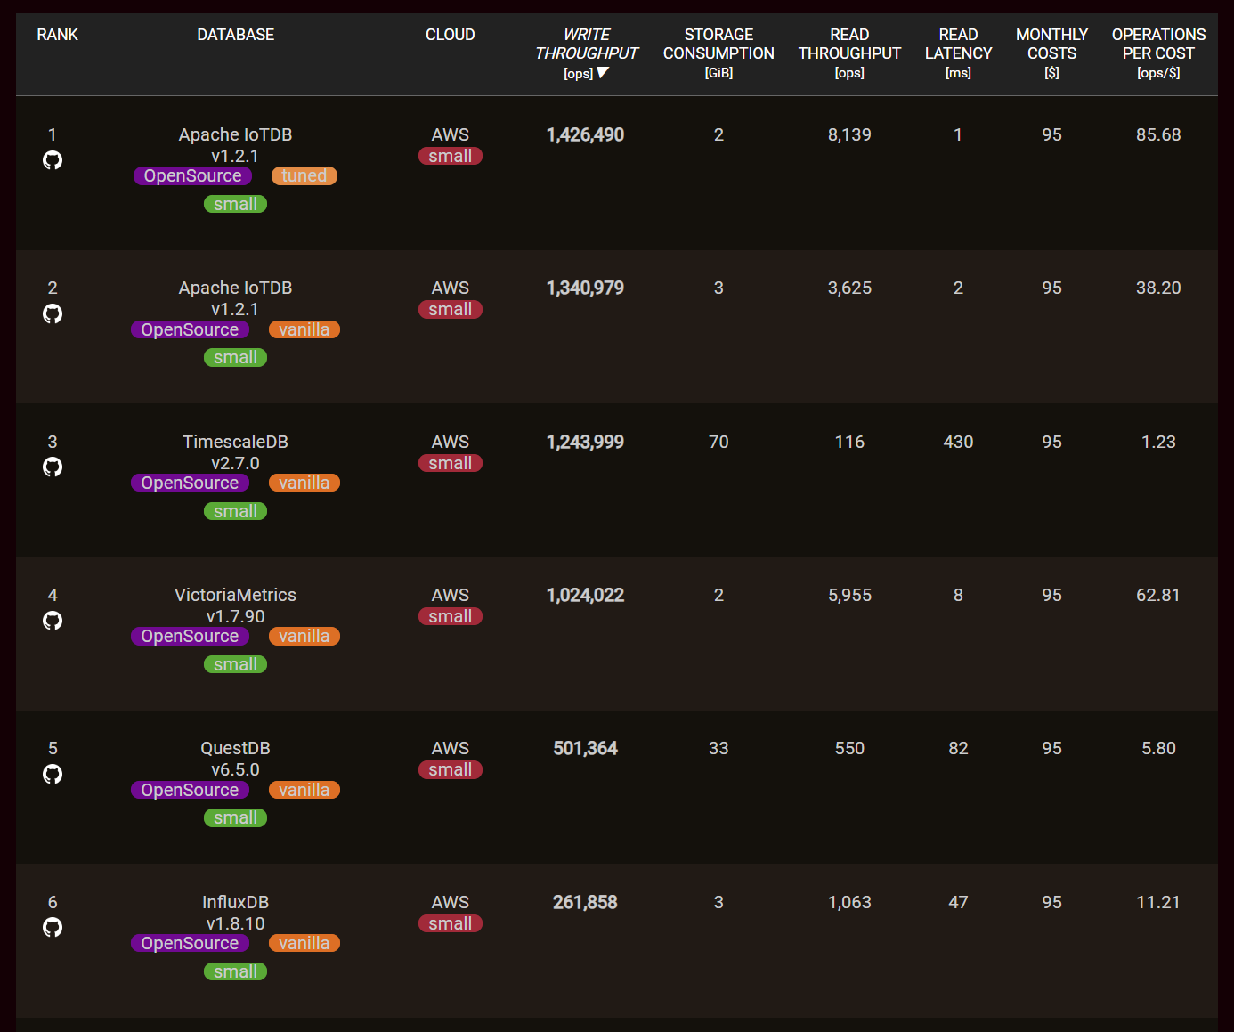
Task: Click the vanilla tag under VictoriaMetrics
Action: point(304,637)
